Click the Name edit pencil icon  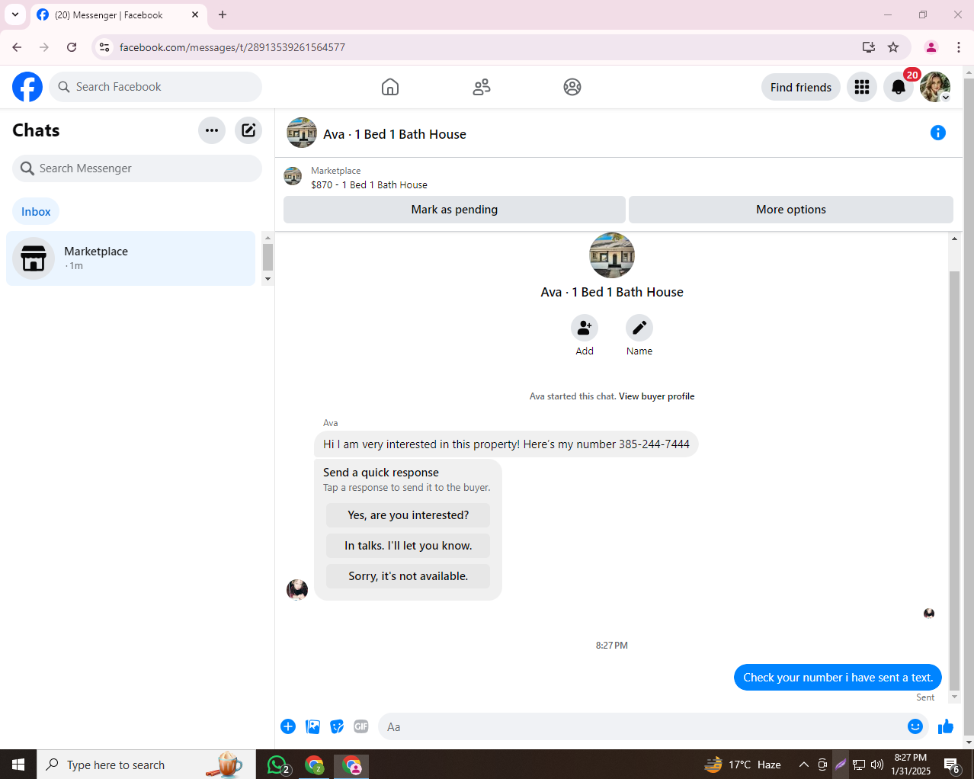click(639, 328)
